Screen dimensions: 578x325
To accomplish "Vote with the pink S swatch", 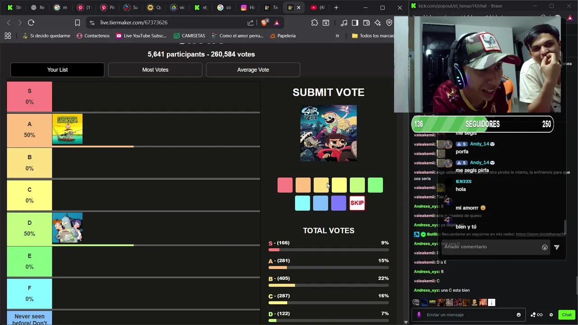I will (x=285, y=185).
